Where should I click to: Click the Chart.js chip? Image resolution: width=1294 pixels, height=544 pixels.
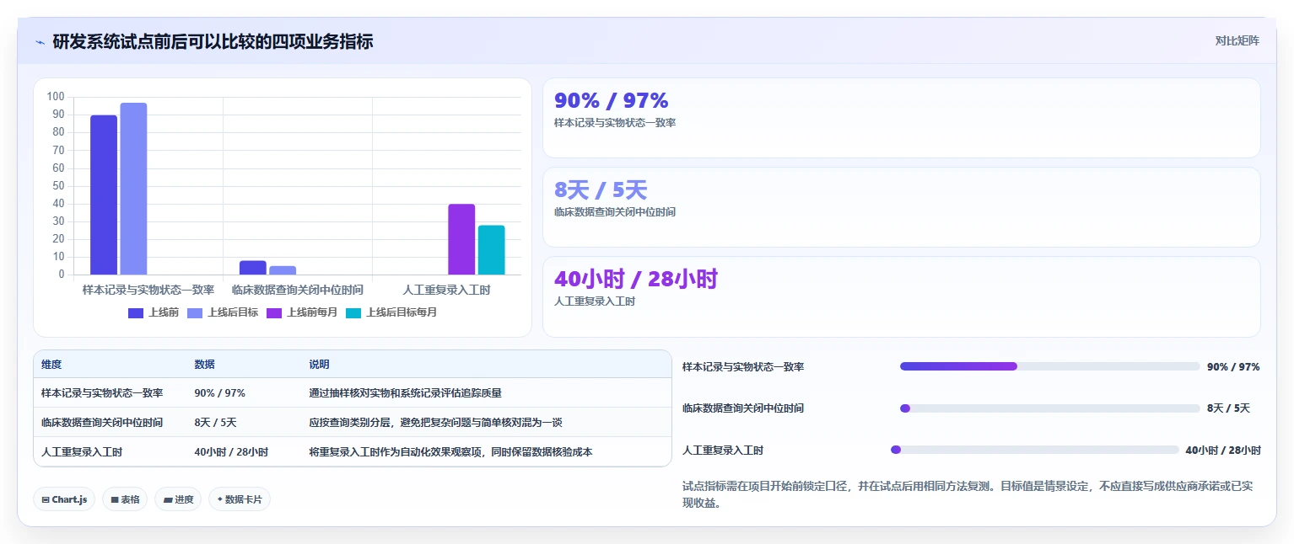click(64, 499)
